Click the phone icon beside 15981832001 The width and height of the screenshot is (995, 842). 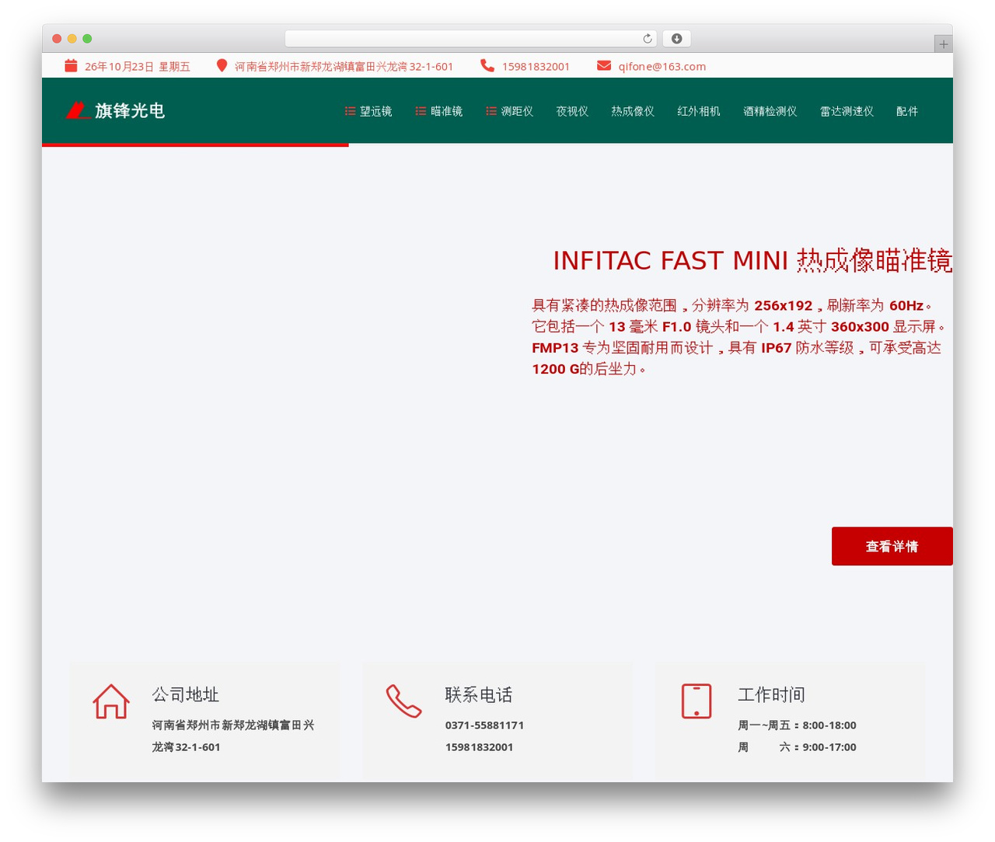click(487, 66)
